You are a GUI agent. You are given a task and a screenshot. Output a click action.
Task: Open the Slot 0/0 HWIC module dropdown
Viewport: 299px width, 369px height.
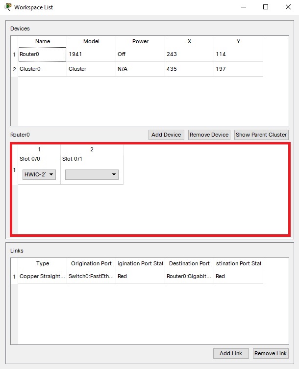coord(39,174)
